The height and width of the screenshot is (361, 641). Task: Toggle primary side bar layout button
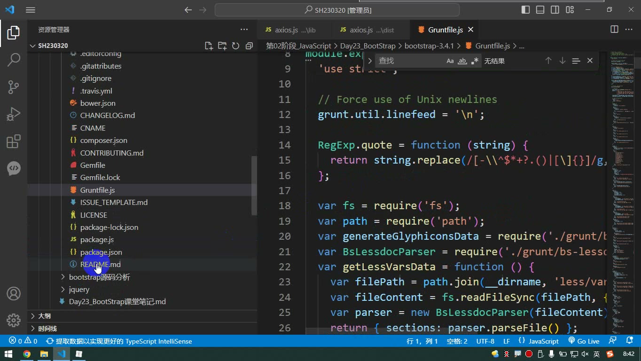pos(526,10)
